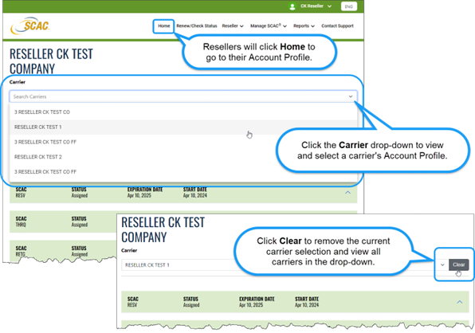Open the drop-down chevron beside Clear
This screenshot has height=333, width=475.
442,264
